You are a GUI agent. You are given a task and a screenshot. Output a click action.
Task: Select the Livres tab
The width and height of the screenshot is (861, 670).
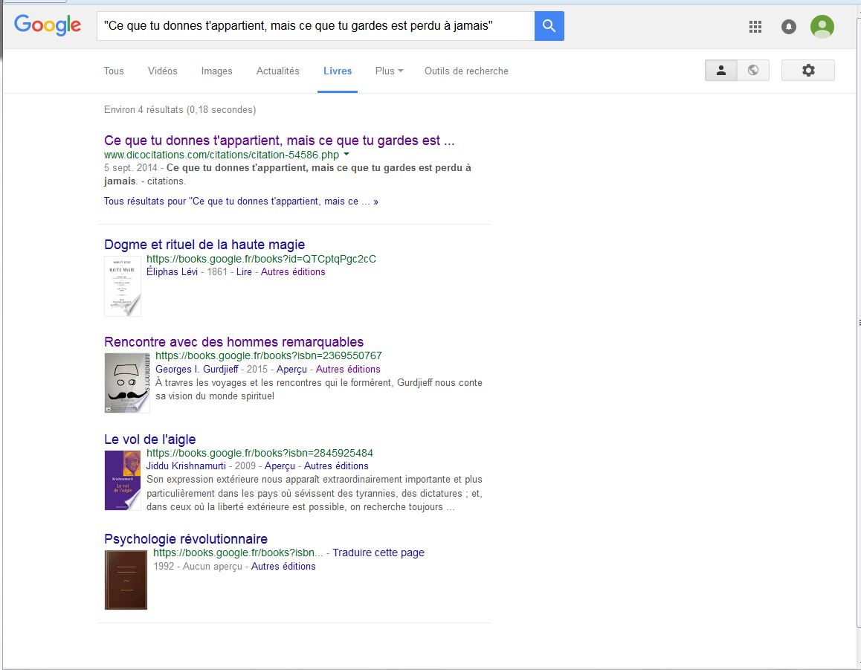(x=338, y=71)
